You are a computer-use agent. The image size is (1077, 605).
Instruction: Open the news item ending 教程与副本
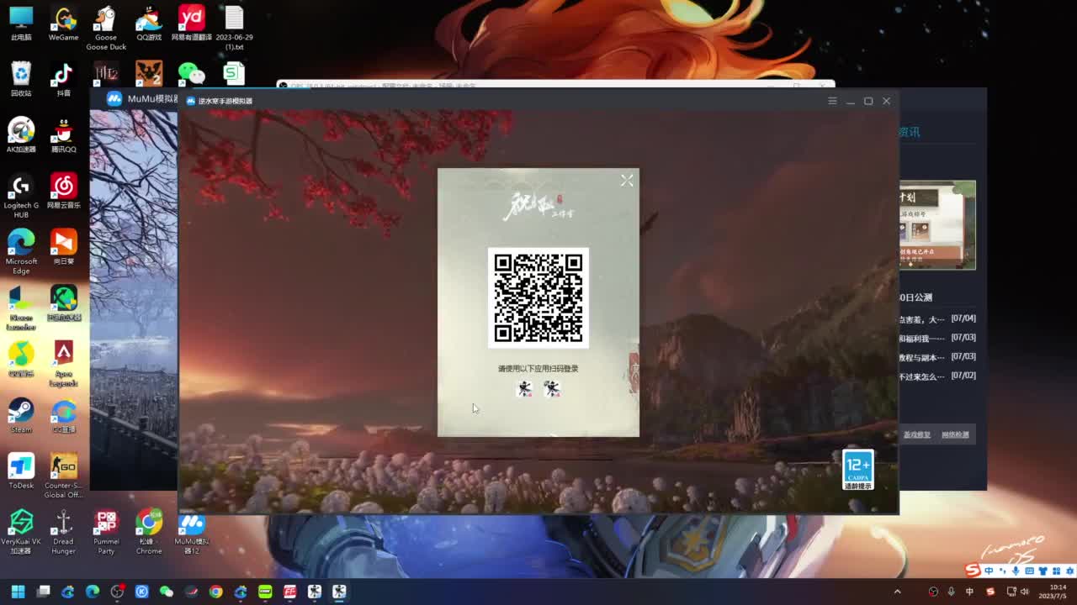tap(937, 357)
